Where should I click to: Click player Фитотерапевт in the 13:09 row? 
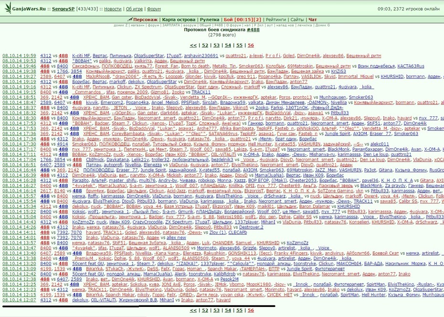329,269
